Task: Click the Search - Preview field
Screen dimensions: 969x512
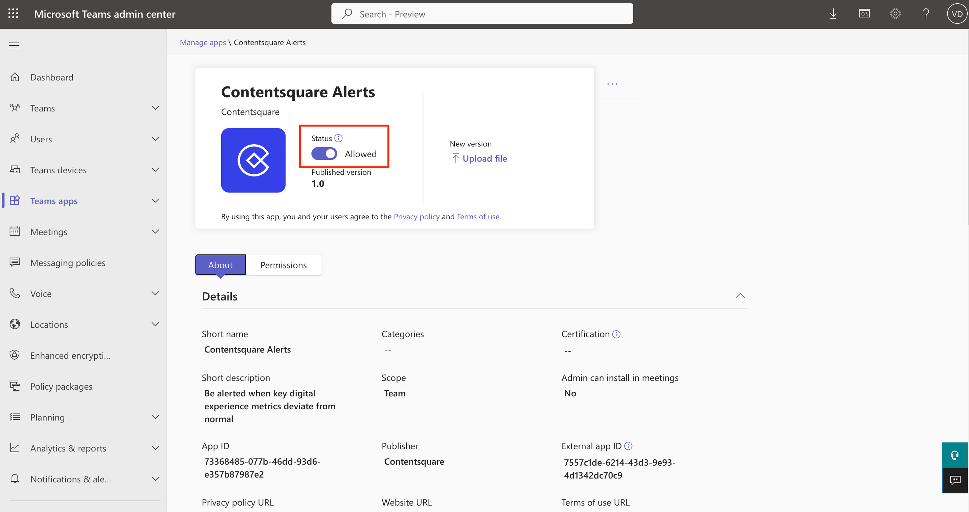Action: [482, 14]
